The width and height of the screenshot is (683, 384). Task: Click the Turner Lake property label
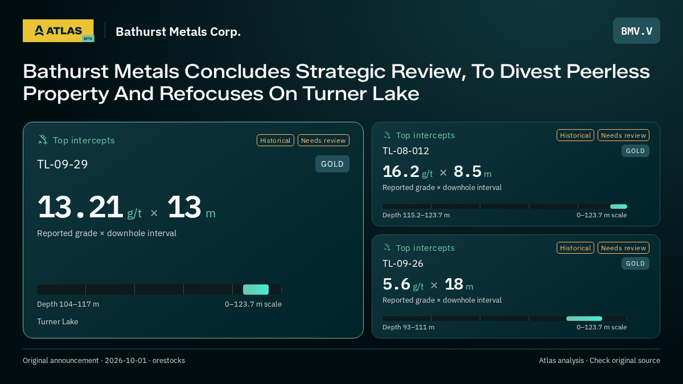pyautogui.click(x=57, y=322)
